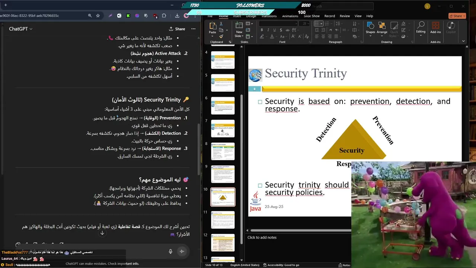Click the purple feather extension icon
Image resolution: width=476 pixels, height=268 pixels.
click(110, 16)
